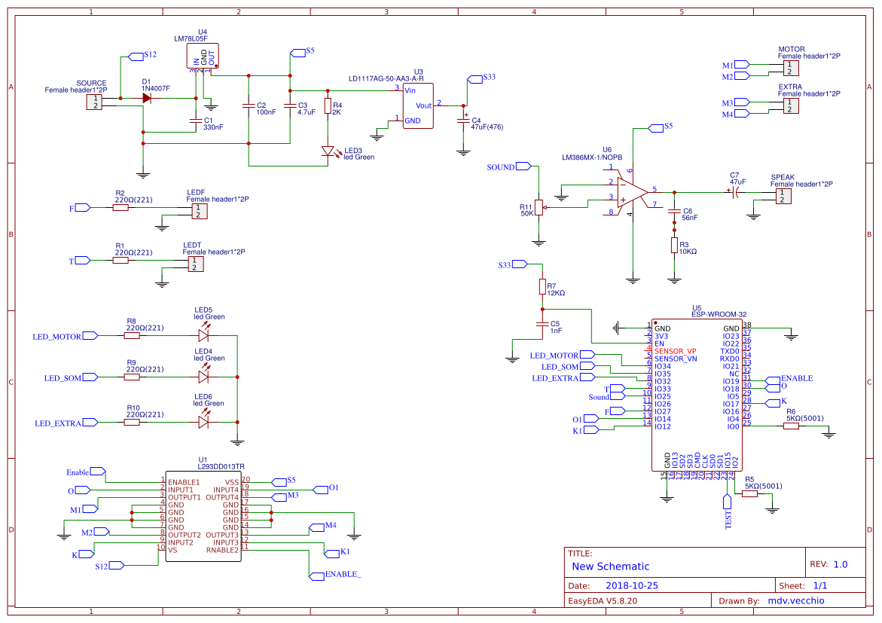
Task: Select the date value "2018-10-25"
Action: click(x=632, y=586)
